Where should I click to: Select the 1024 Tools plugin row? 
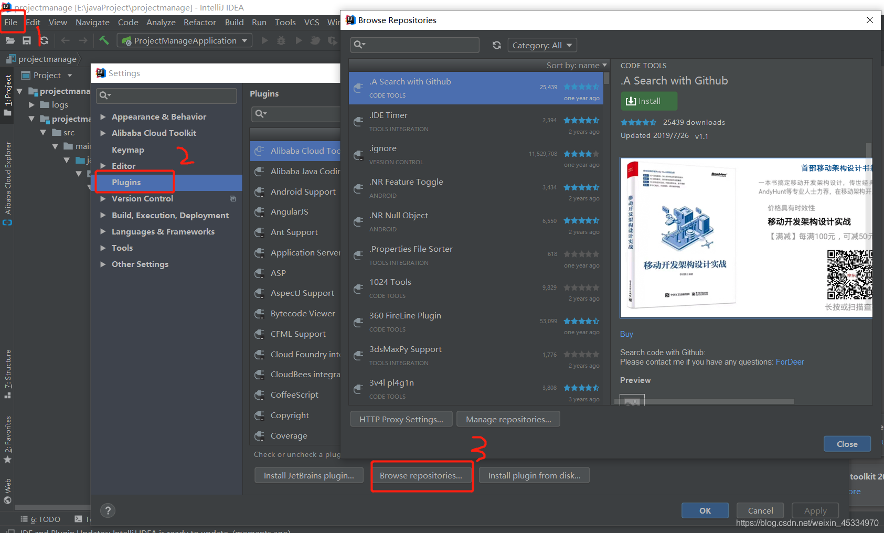[476, 289]
